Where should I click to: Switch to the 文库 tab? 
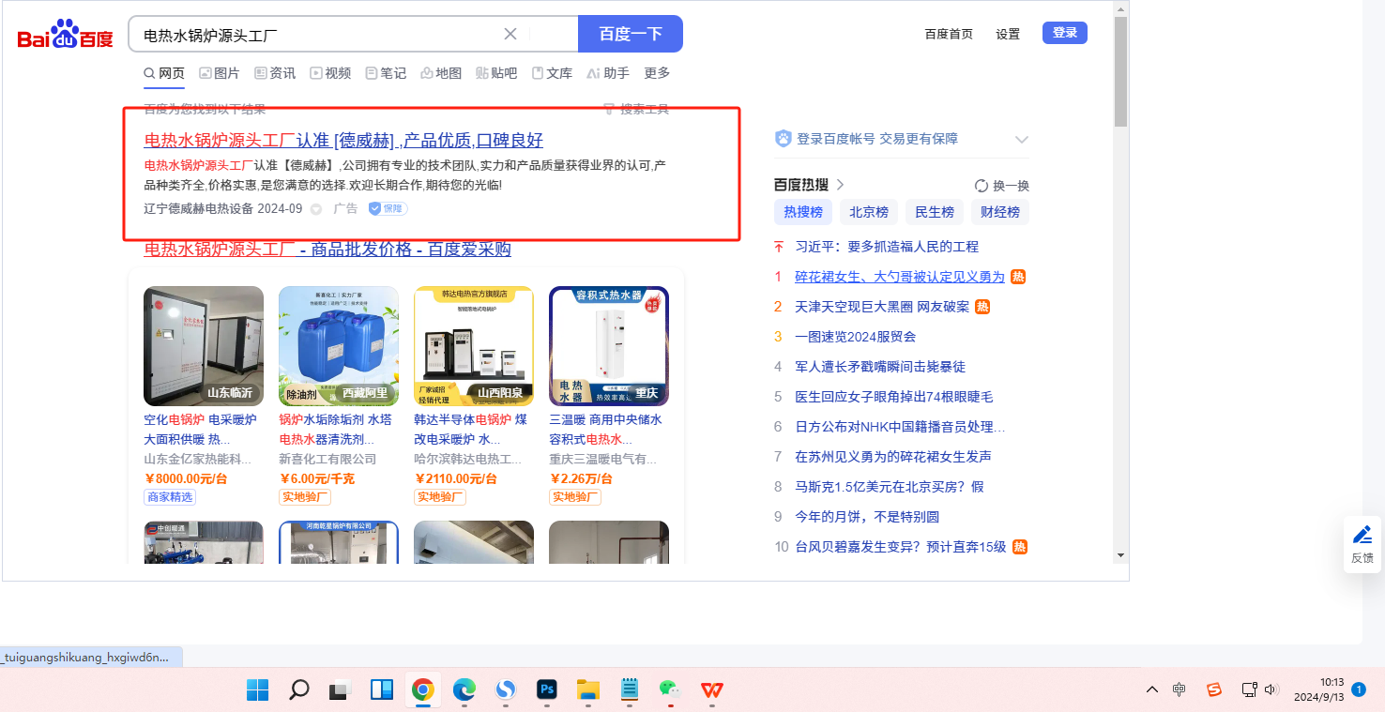tap(552, 73)
